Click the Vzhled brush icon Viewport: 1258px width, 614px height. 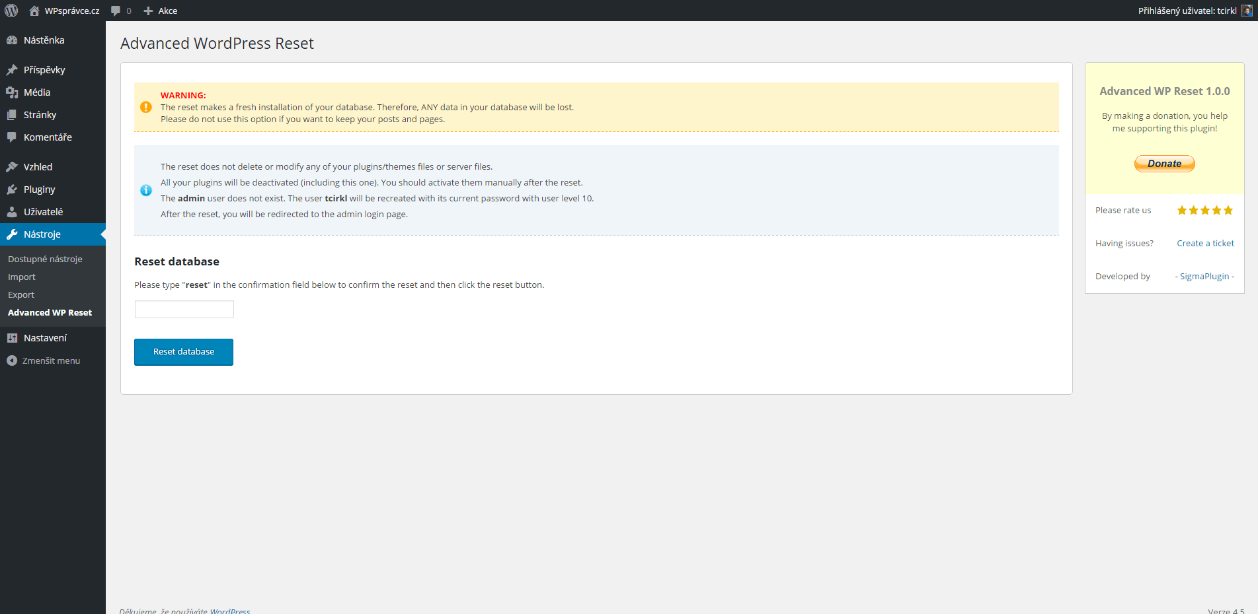click(x=12, y=167)
